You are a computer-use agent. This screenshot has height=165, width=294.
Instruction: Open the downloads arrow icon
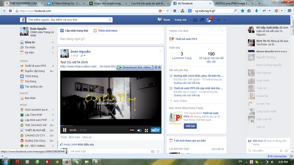tap(256, 11)
